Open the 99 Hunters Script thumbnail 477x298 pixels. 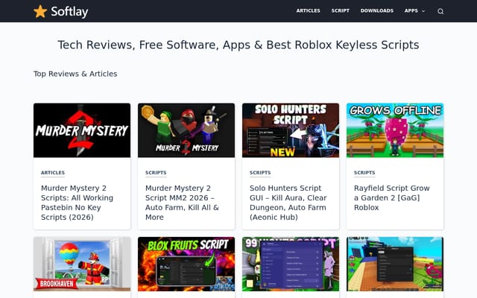[291, 264]
